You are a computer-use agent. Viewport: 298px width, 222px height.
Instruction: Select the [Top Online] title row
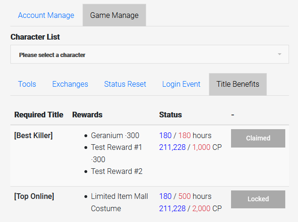click(x=34, y=196)
